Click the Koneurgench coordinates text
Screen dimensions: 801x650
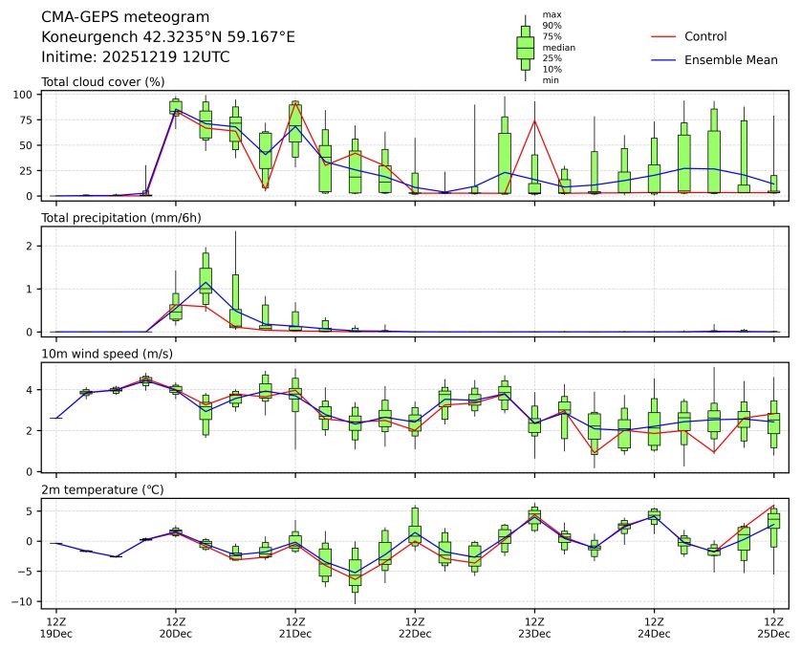[x=168, y=37]
